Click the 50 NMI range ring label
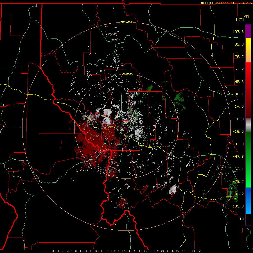Viewport: 253px width, 253px height. (126, 74)
